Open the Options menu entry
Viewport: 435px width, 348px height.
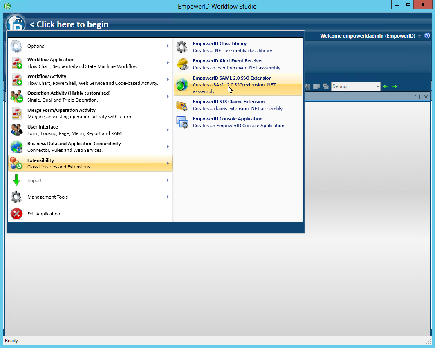pyautogui.click(x=36, y=46)
